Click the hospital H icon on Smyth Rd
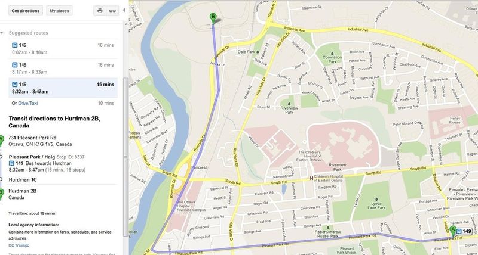Viewport: 478px width, 255px height. pyautogui.click(x=311, y=178)
